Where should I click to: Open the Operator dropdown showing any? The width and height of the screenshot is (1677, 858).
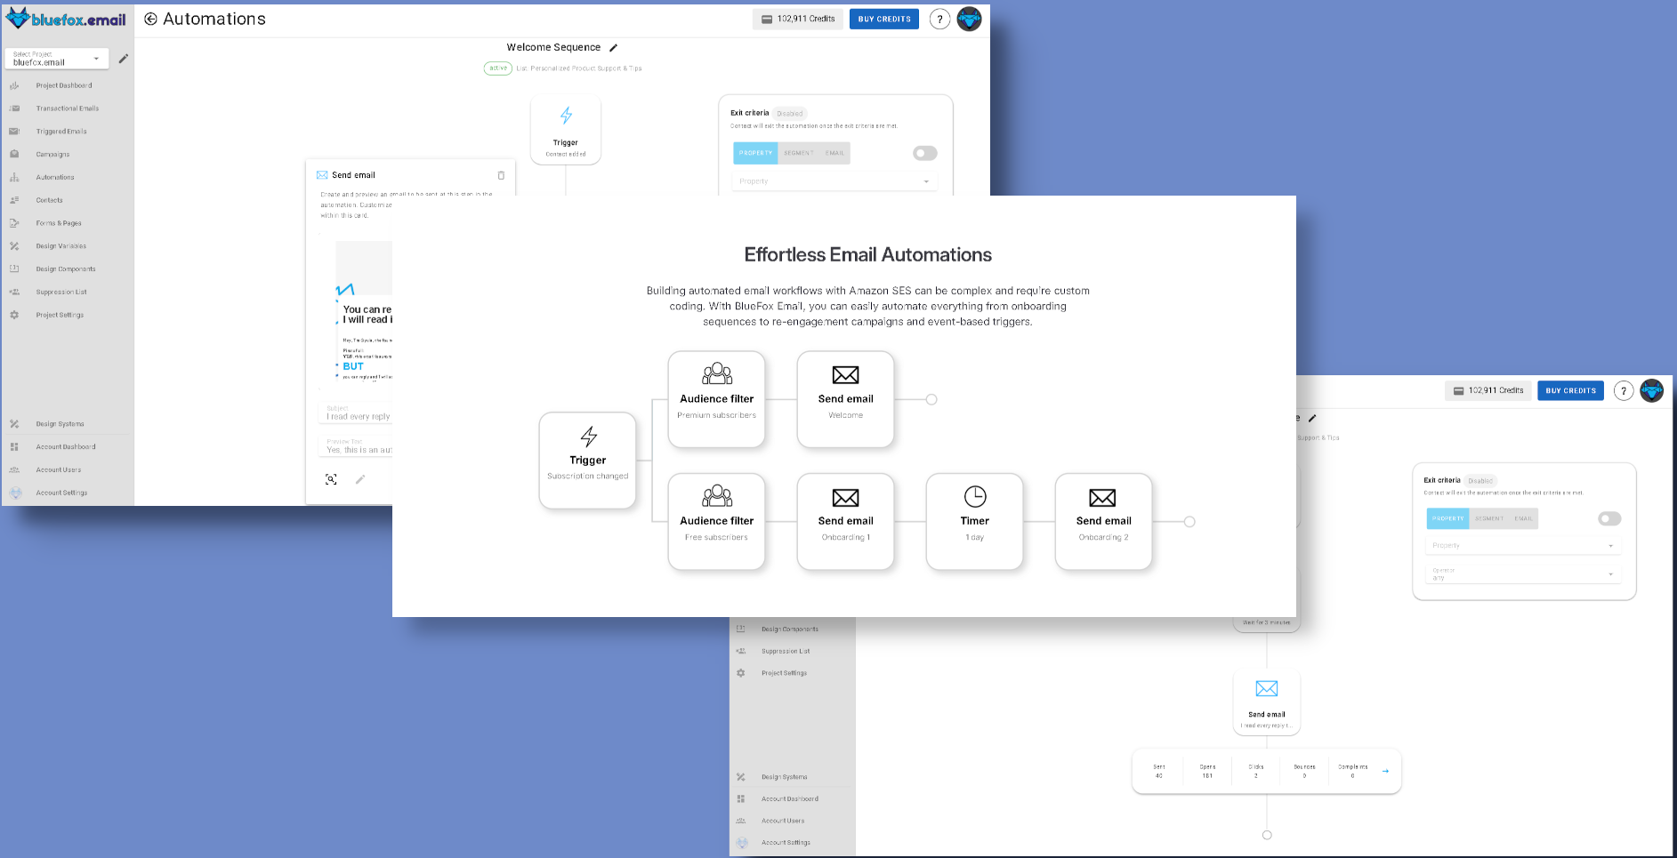1522,573
